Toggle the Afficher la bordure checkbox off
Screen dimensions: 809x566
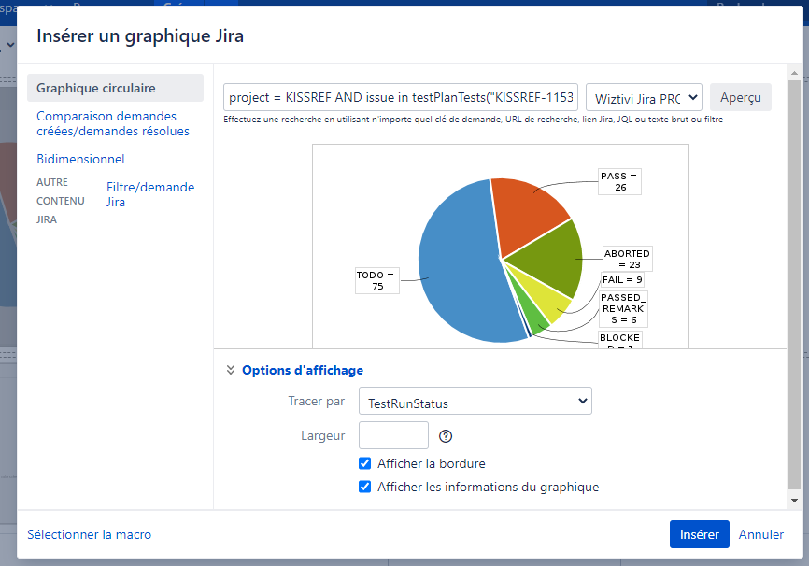(364, 463)
